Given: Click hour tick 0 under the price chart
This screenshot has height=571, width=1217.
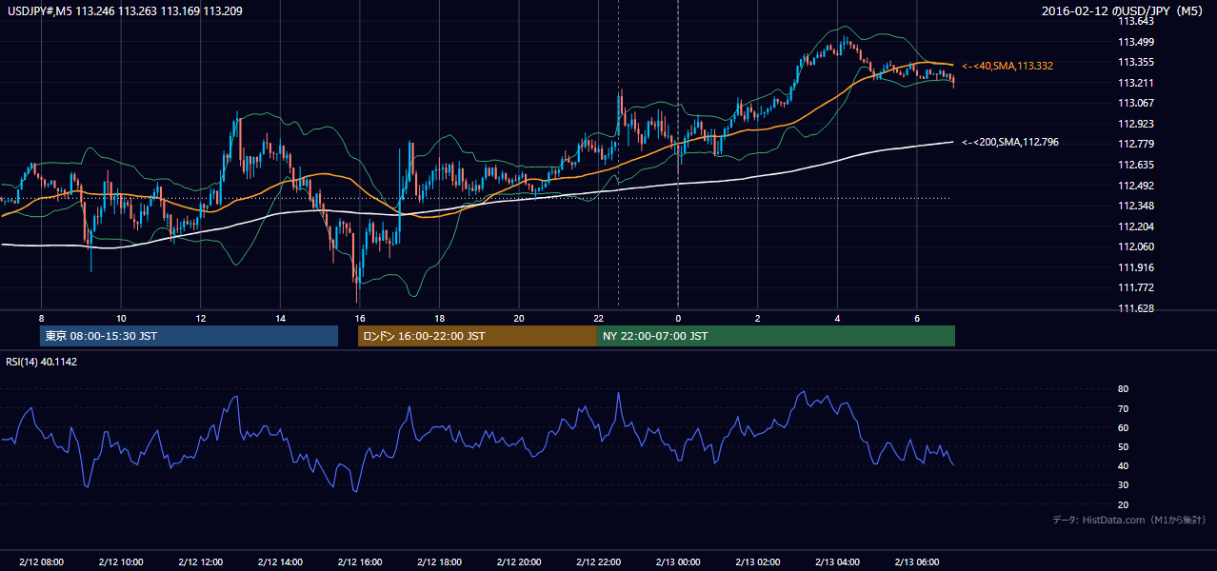Looking at the screenshot, I should click(x=678, y=318).
